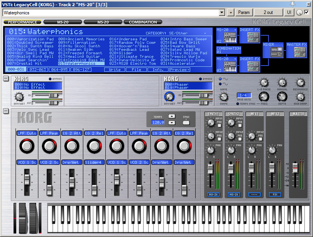Switch to the PERFORMANCE tab
The height and width of the screenshot is (237, 313).
[22, 22]
